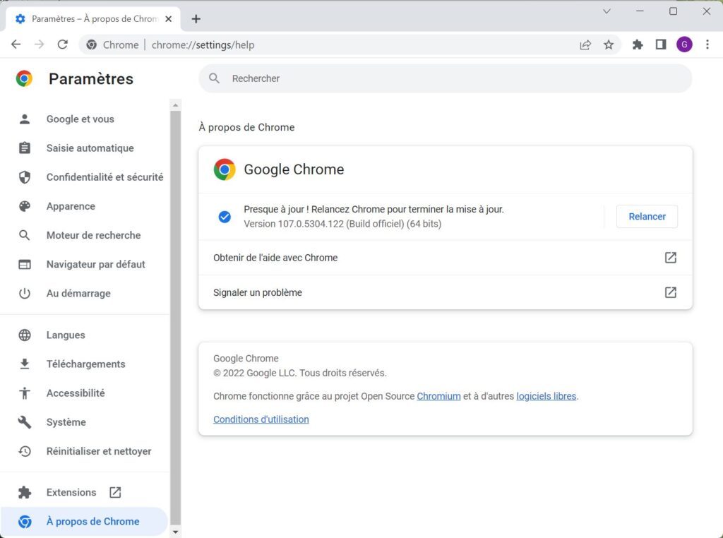Focus the Rechercher settings search field
The height and width of the screenshot is (538, 723).
point(446,78)
